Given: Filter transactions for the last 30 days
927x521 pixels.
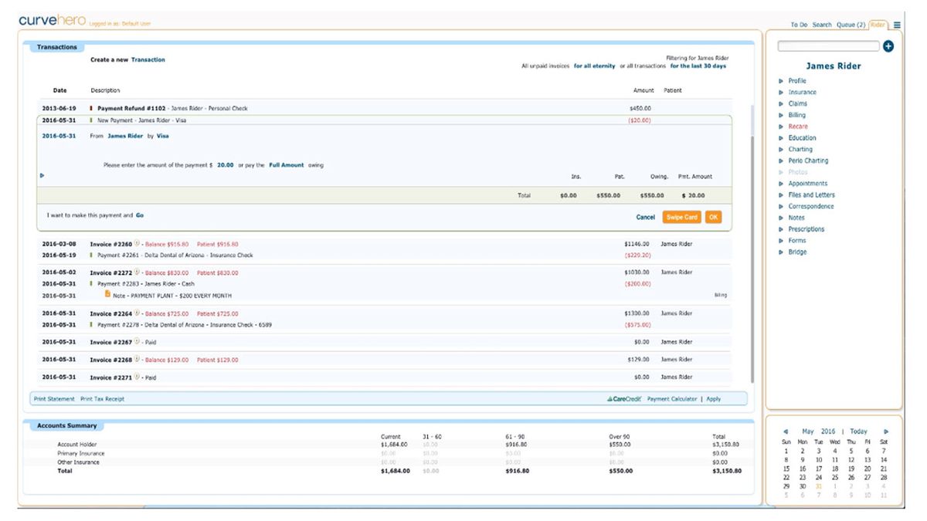Looking at the screenshot, I should pyautogui.click(x=698, y=66).
